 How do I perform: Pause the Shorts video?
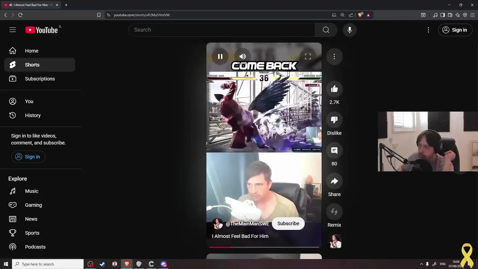[x=220, y=56]
